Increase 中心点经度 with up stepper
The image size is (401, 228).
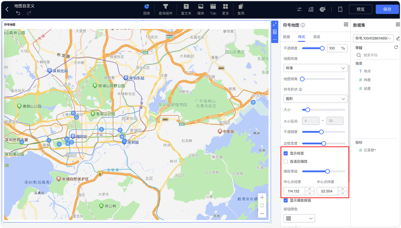pos(310,189)
